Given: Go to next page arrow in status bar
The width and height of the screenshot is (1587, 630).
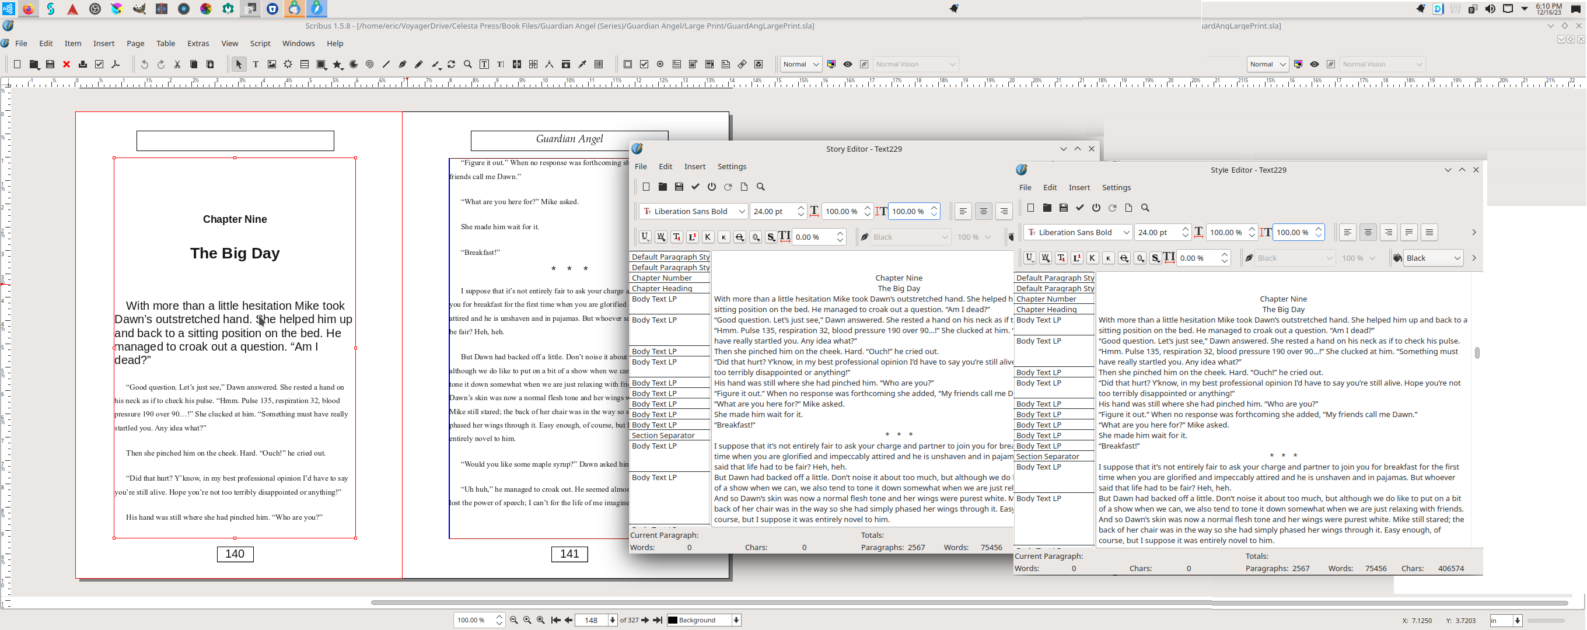Looking at the screenshot, I should click(645, 620).
